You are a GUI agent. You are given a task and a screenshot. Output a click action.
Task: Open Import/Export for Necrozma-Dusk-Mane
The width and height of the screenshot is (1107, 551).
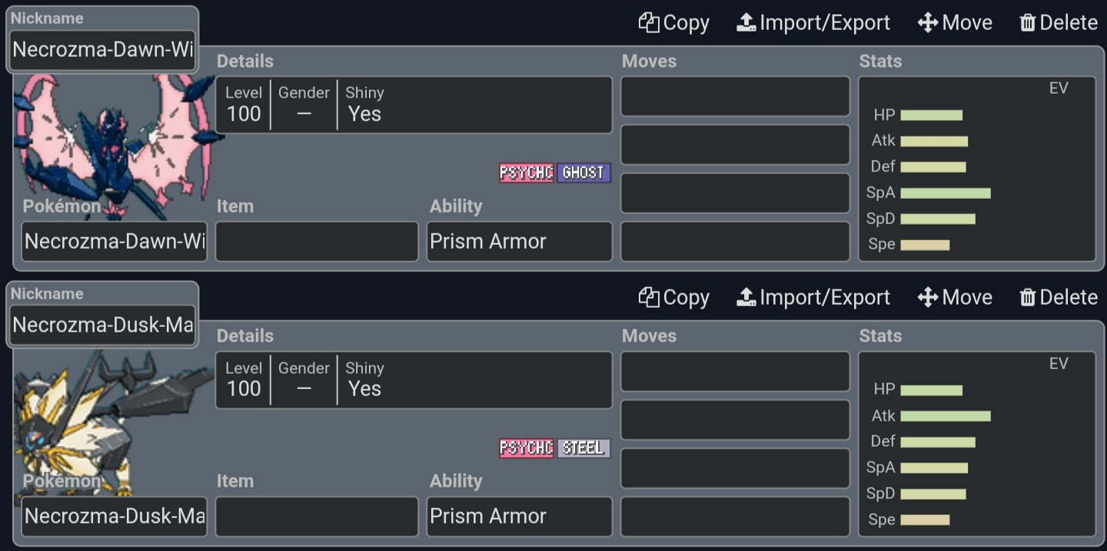coord(813,298)
